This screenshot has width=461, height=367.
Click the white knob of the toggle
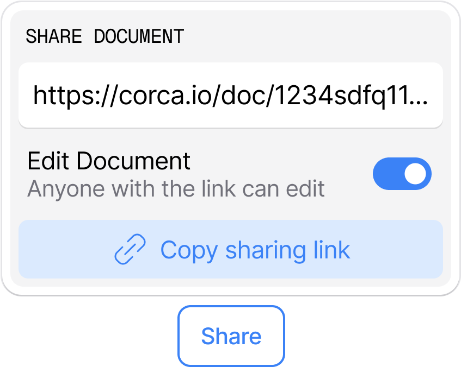click(415, 174)
